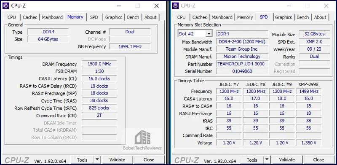337x165 pixels.
Task: Open Tools dropdown arrow in left window
Action: 97,160
